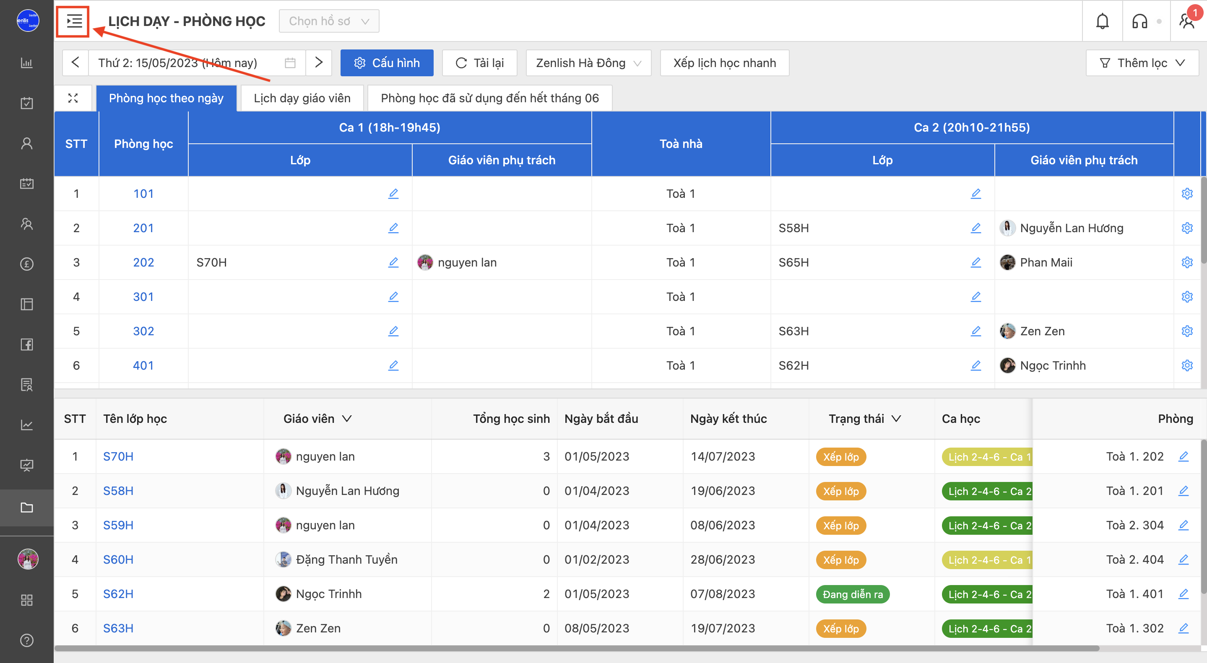Open the Chọn hồ sơ dropdown
Screen dimensions: 1207x663
coord(328,21)
